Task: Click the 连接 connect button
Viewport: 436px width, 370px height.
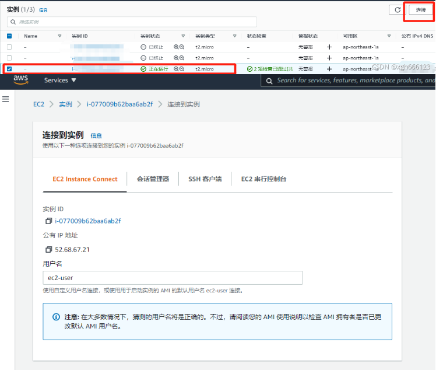Action: [x=421, y=10]
